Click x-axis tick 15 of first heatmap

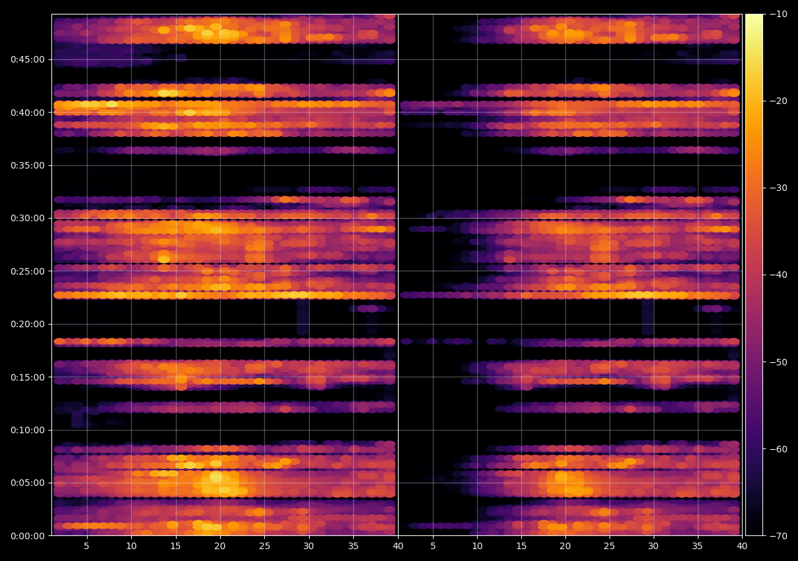point(175,547)
